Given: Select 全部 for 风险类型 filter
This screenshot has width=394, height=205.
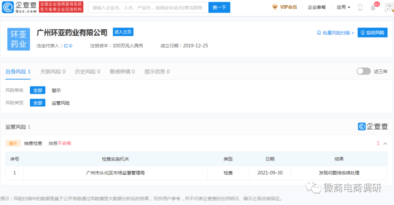Looking at the screenshot, I should click(x=38, y=103).
